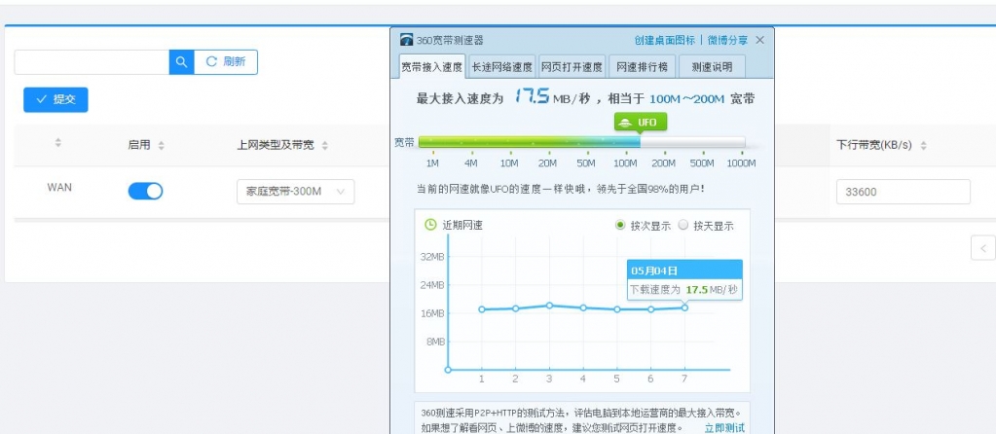The height and width of the screenshot is (434, 996).
Task: Click the green UFO badge
Action: (641, 122)
